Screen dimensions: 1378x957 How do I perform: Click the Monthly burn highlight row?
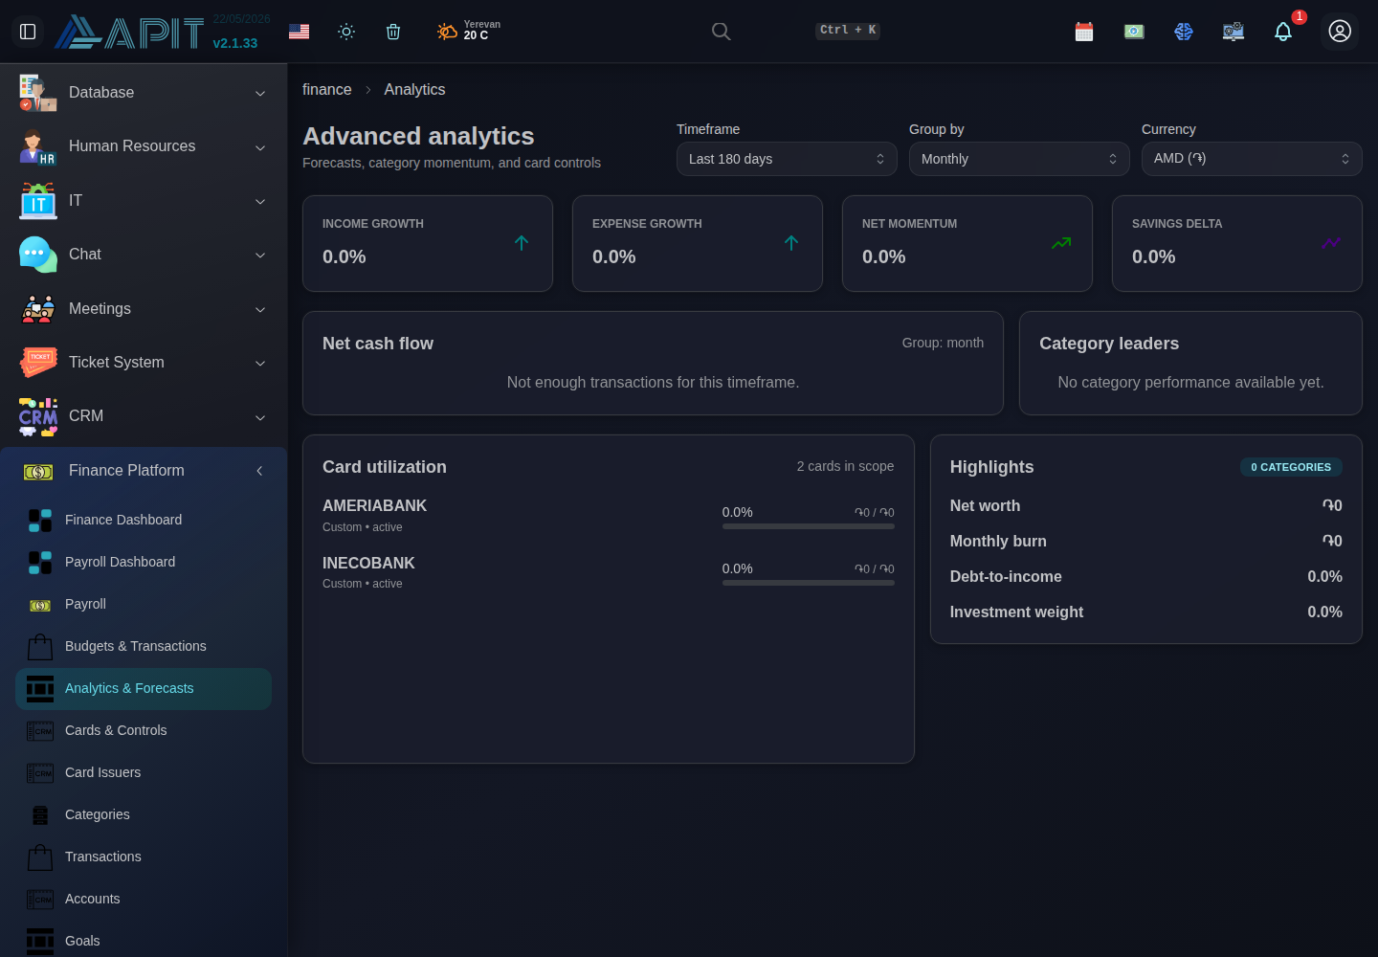click(1146, 541)
